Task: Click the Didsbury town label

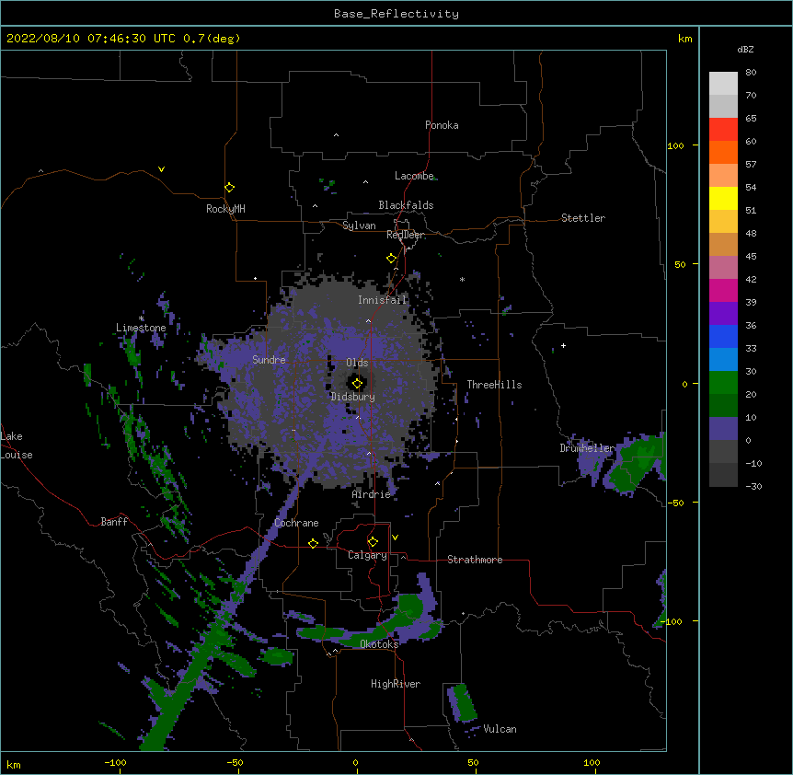Action: [x=353, y=397]
